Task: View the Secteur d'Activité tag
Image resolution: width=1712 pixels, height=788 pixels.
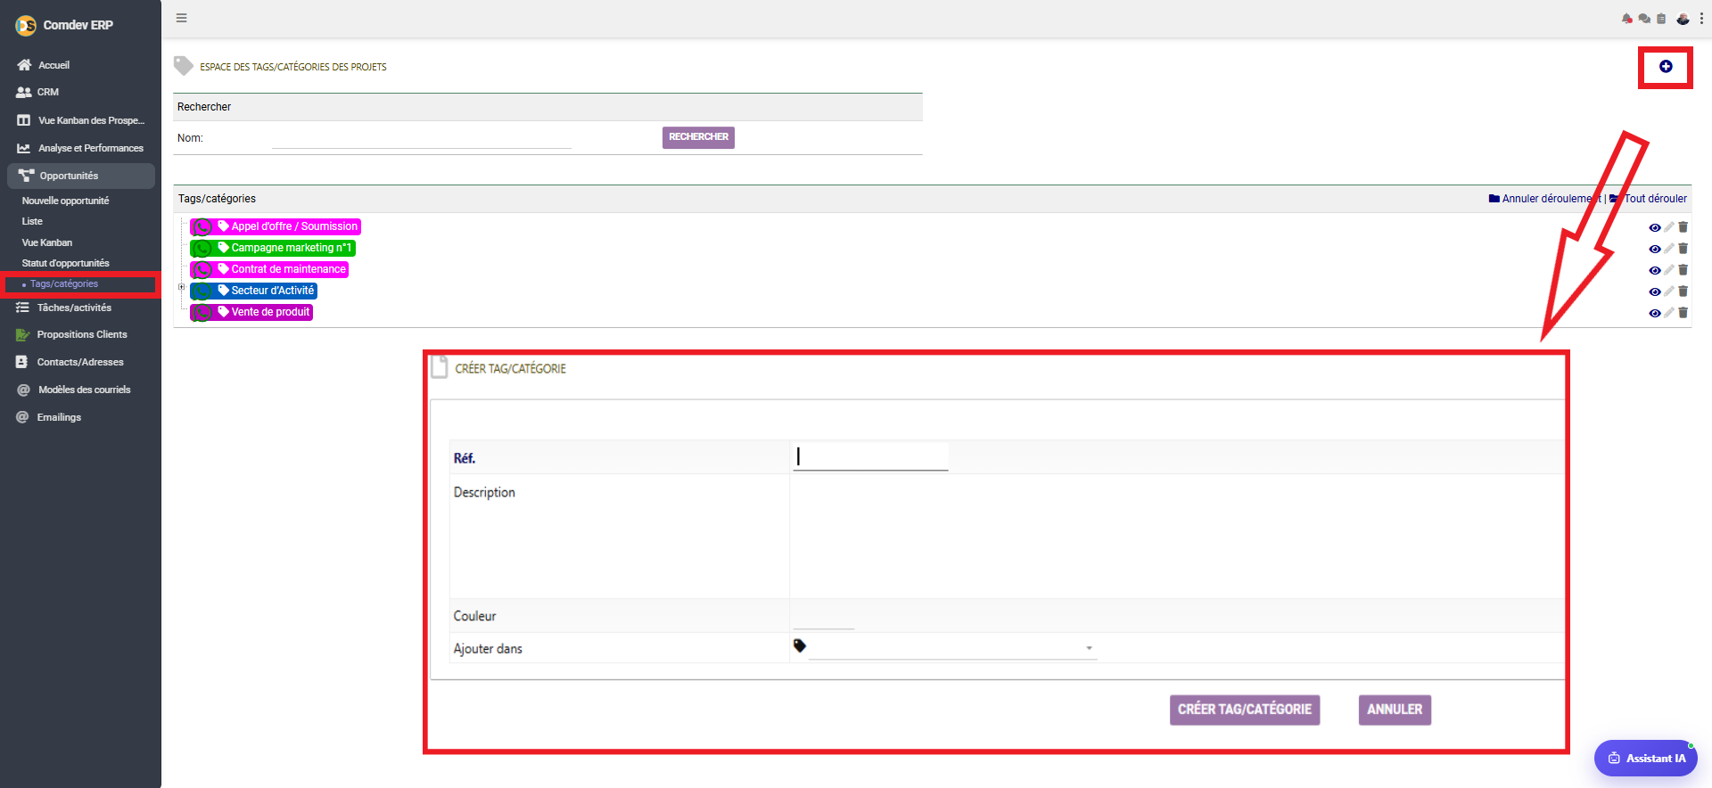Action: click(x=1655, y=291)
